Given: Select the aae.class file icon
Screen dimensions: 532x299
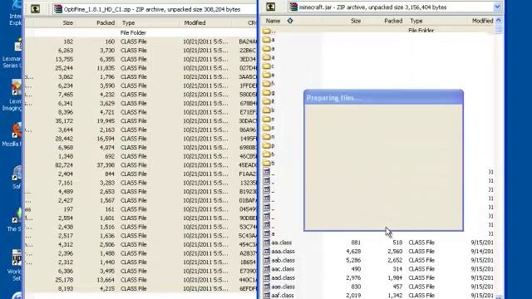Looking at the screenshot, I should click(267, 287).
